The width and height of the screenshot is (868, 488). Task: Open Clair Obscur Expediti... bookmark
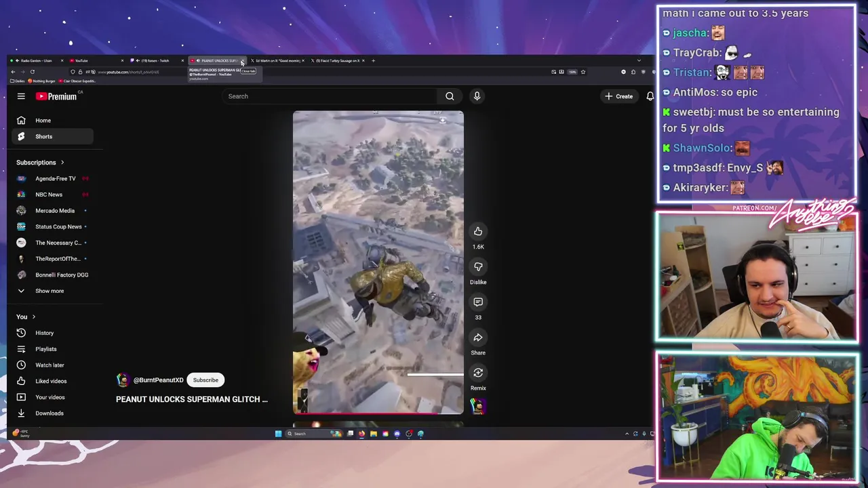point(77,81)
